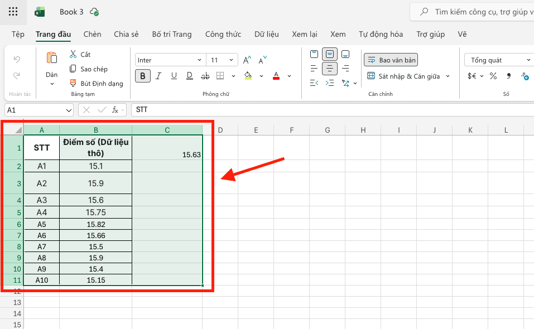Screen dimensions: 534x329
Task: Toggle top vertical alignment
Action: tap(314, 54)
